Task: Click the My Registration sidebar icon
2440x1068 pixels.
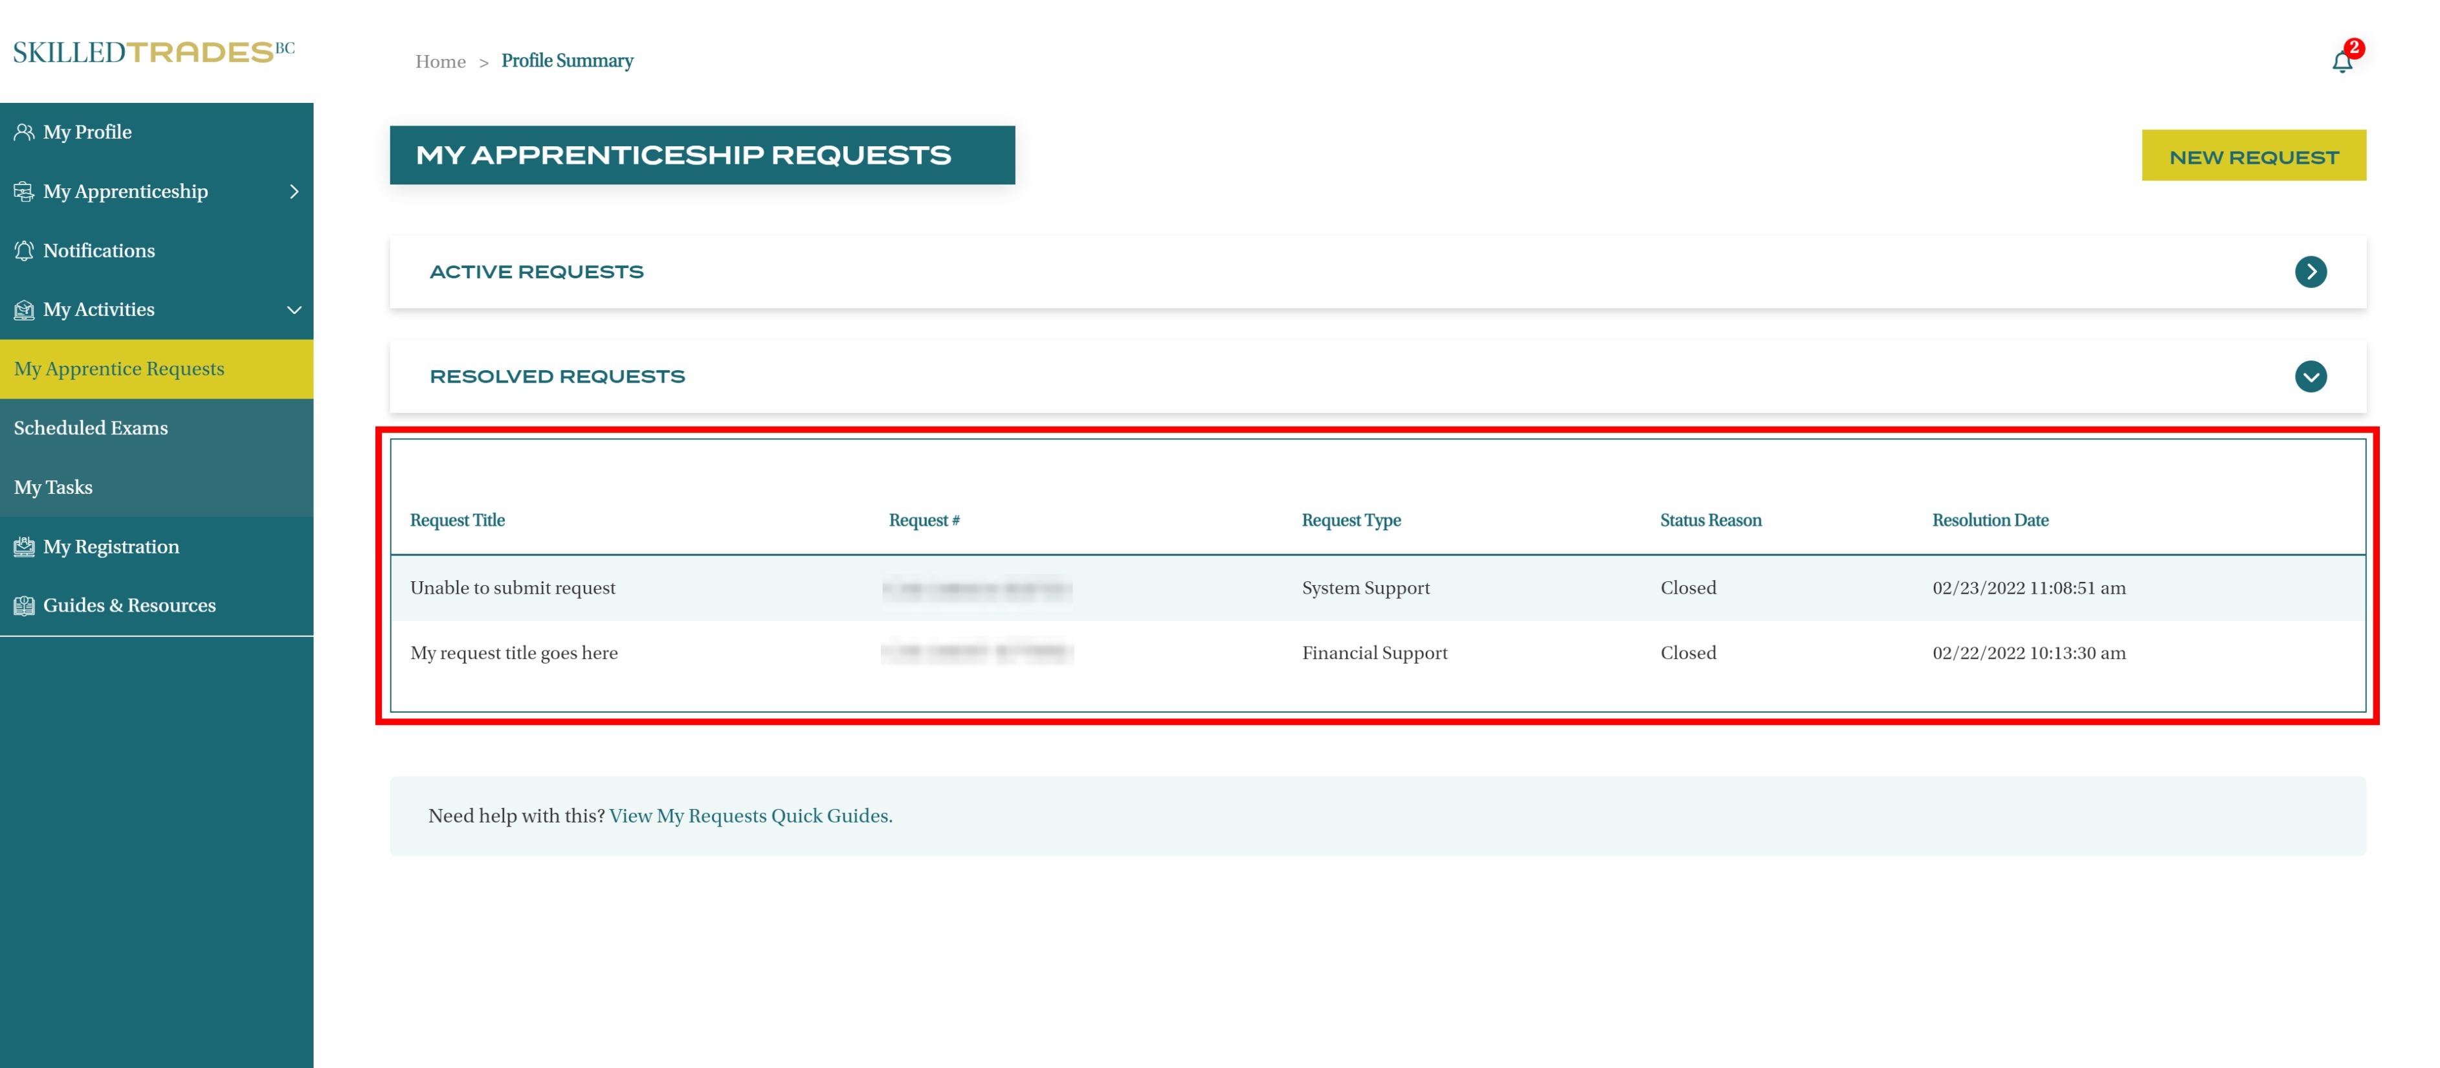Action: pyautogui.click(x=24, y=547)
